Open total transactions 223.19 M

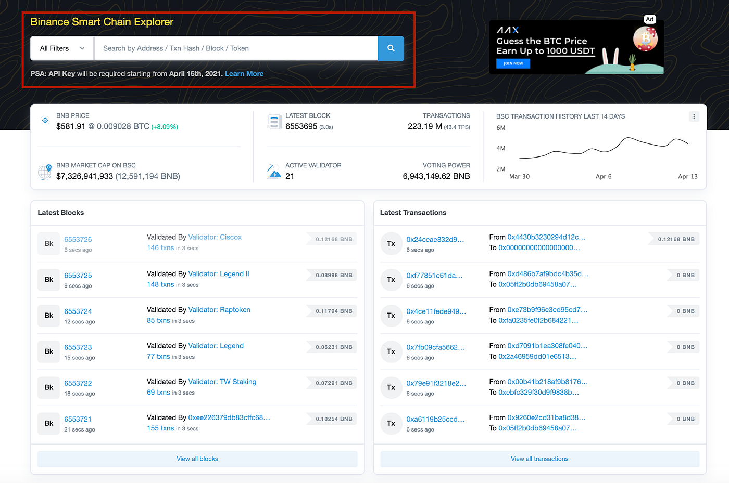pyautogui.click(x=425, y=126)
